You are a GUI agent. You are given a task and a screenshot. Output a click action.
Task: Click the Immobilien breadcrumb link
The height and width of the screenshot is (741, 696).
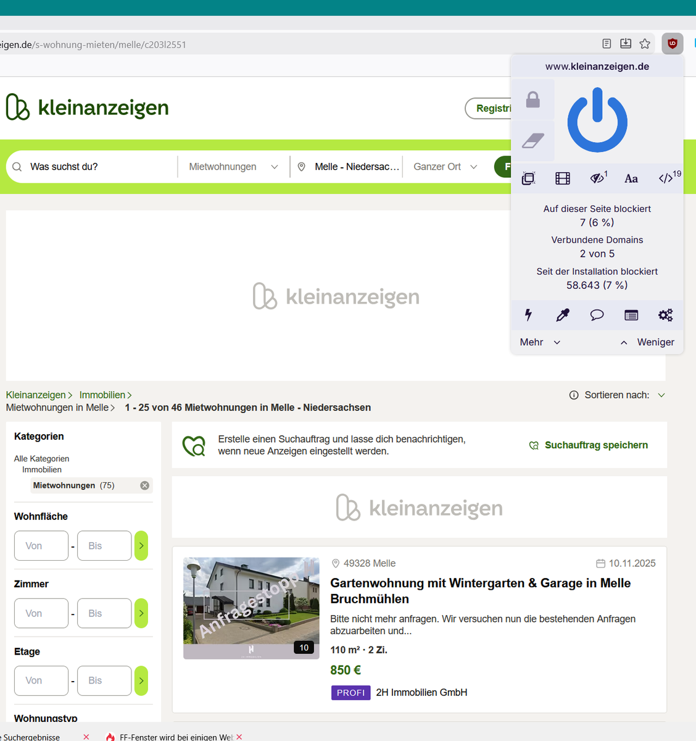point(102,395)
